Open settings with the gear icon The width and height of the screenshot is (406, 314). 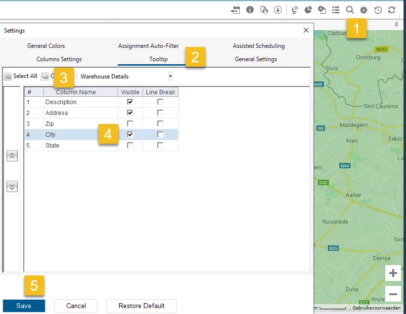[x=364, y=10]
